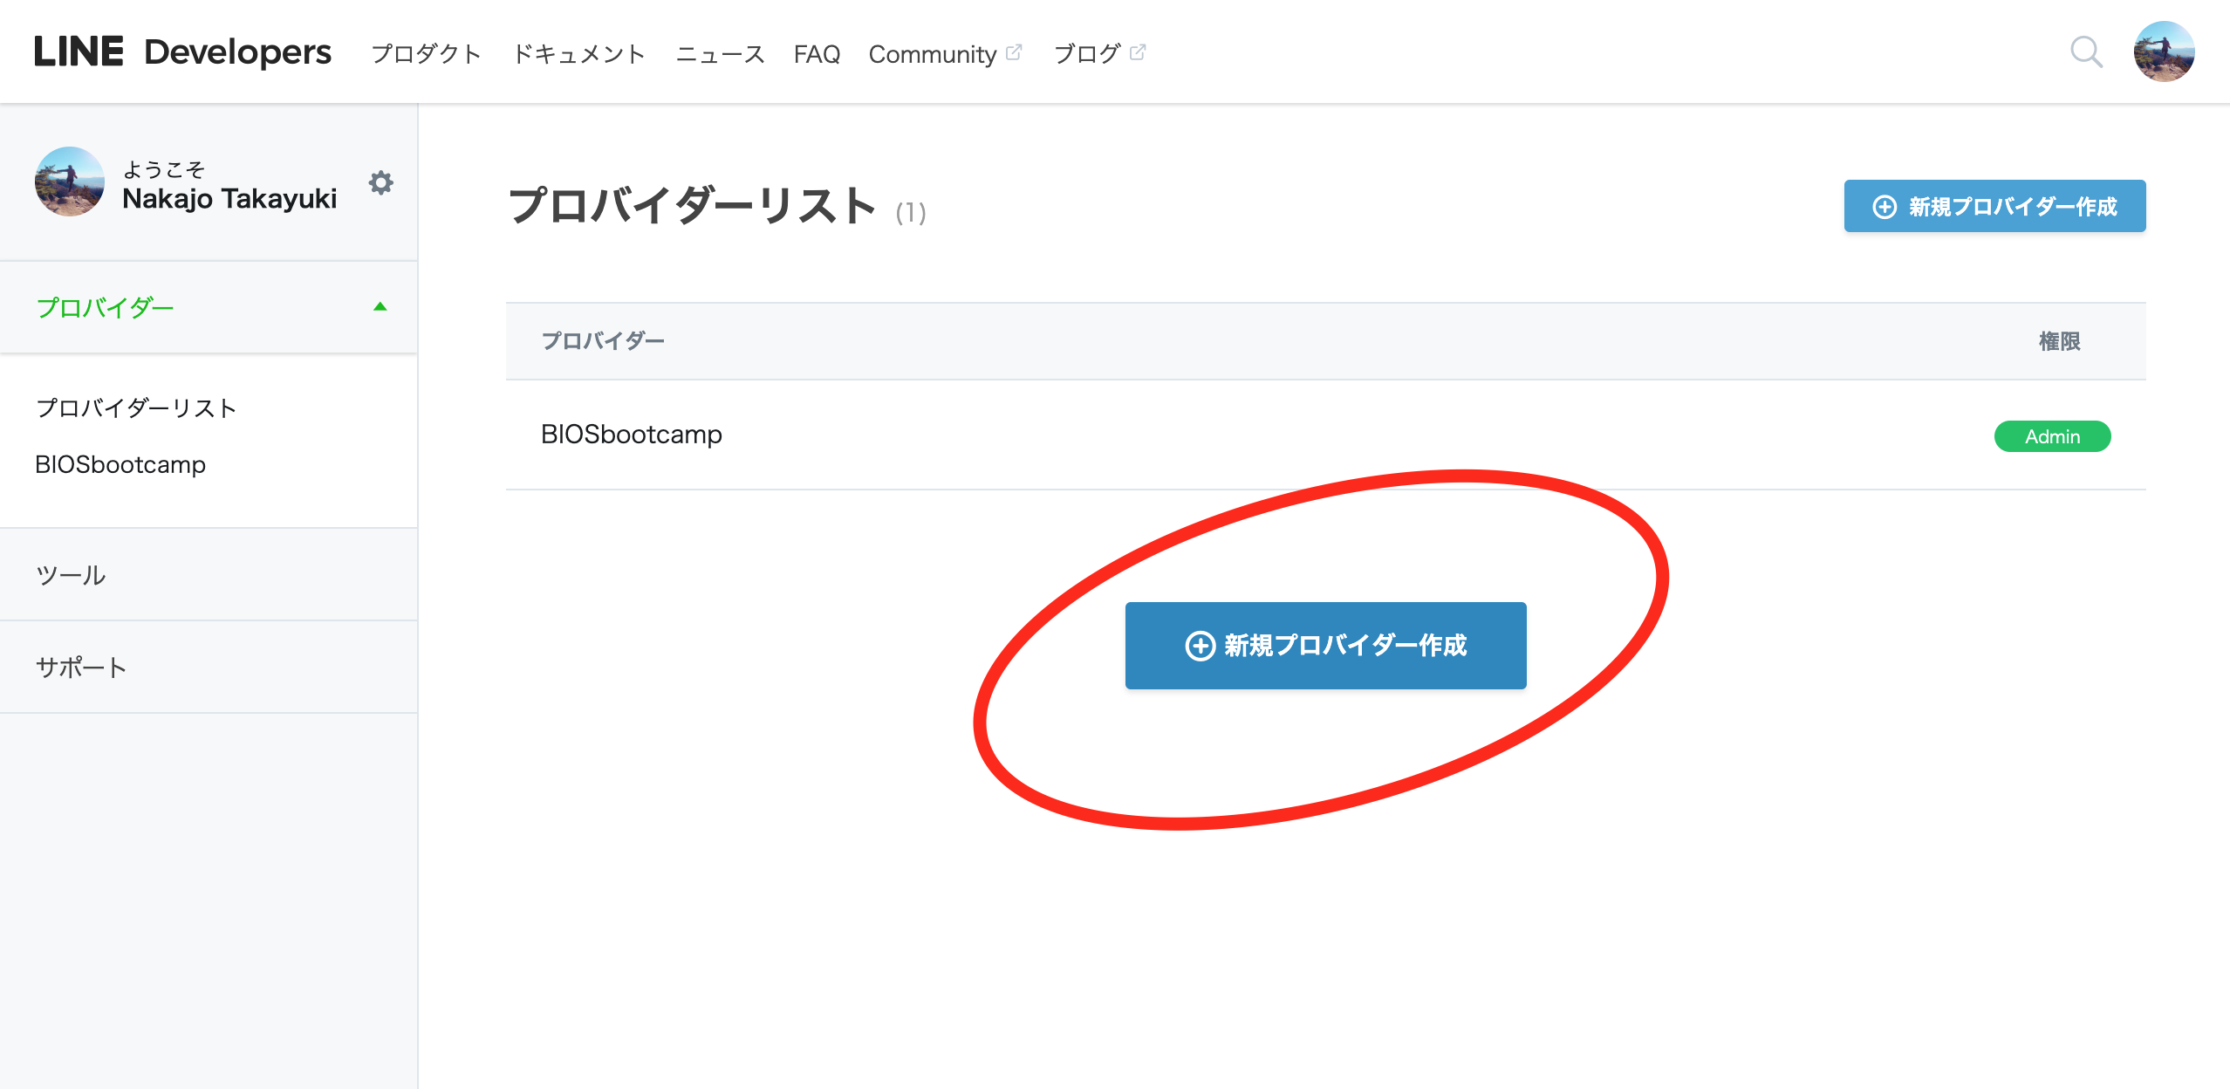This screenshot has width=2230, height=1089.
Task: Open the profile avatar in the header
Action: point(2164,51)
